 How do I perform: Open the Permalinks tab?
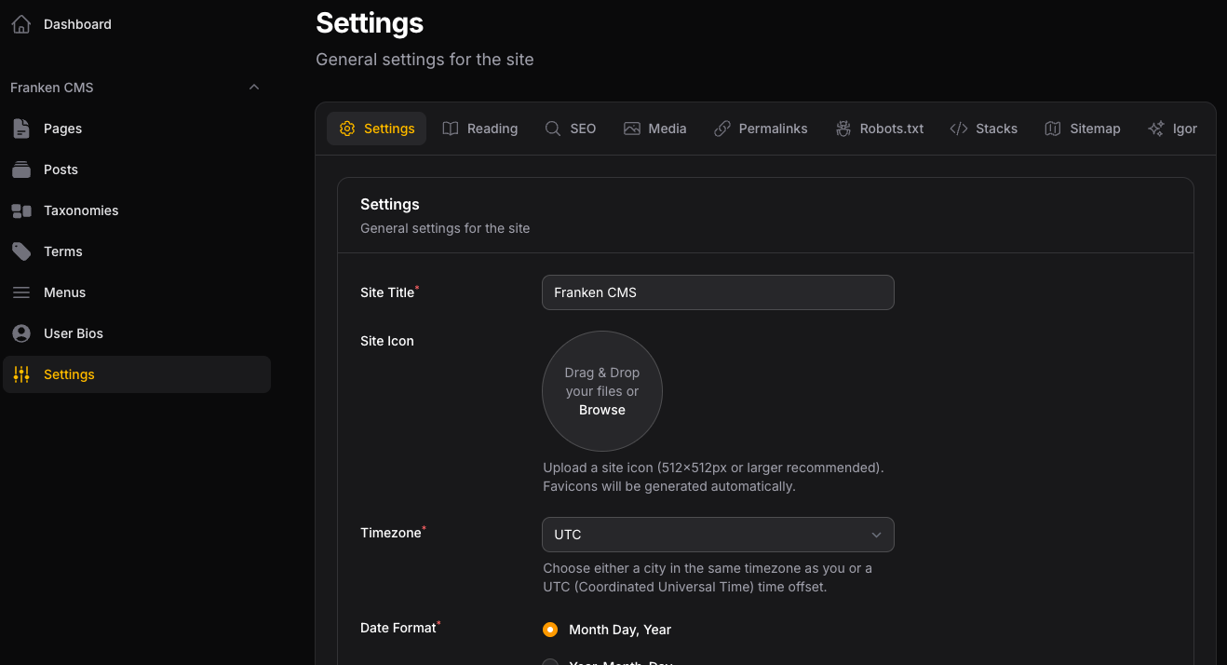coord(761,129)
